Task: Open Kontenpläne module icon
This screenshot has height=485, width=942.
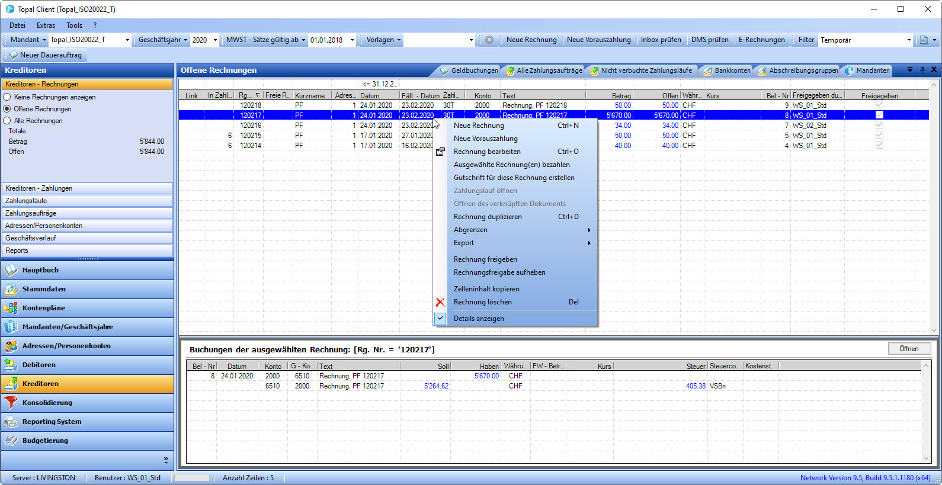Action: pos(11,308)
